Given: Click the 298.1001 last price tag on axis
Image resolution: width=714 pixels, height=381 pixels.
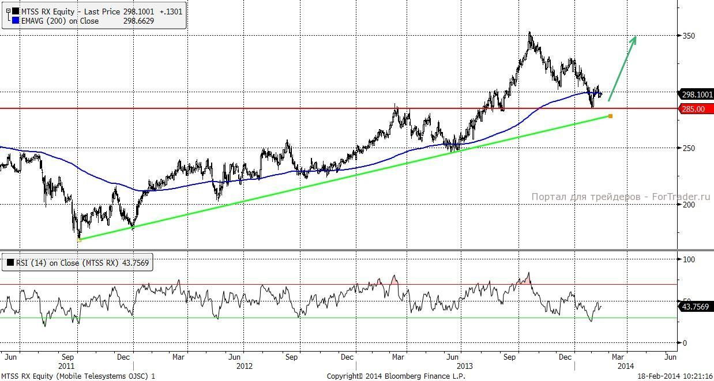Looking at the screenshot, I should tap(697, 95).
